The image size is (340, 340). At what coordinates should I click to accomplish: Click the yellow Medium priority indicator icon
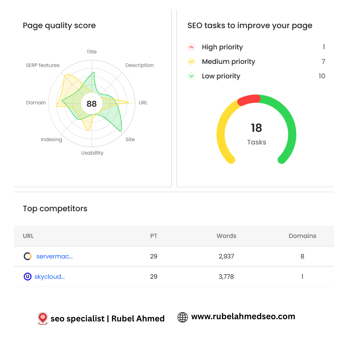pos(191,62)
